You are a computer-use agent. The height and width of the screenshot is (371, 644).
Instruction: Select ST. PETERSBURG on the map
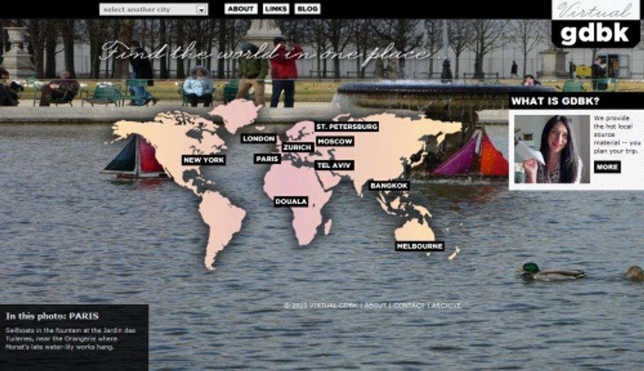[x=347, y=127]
